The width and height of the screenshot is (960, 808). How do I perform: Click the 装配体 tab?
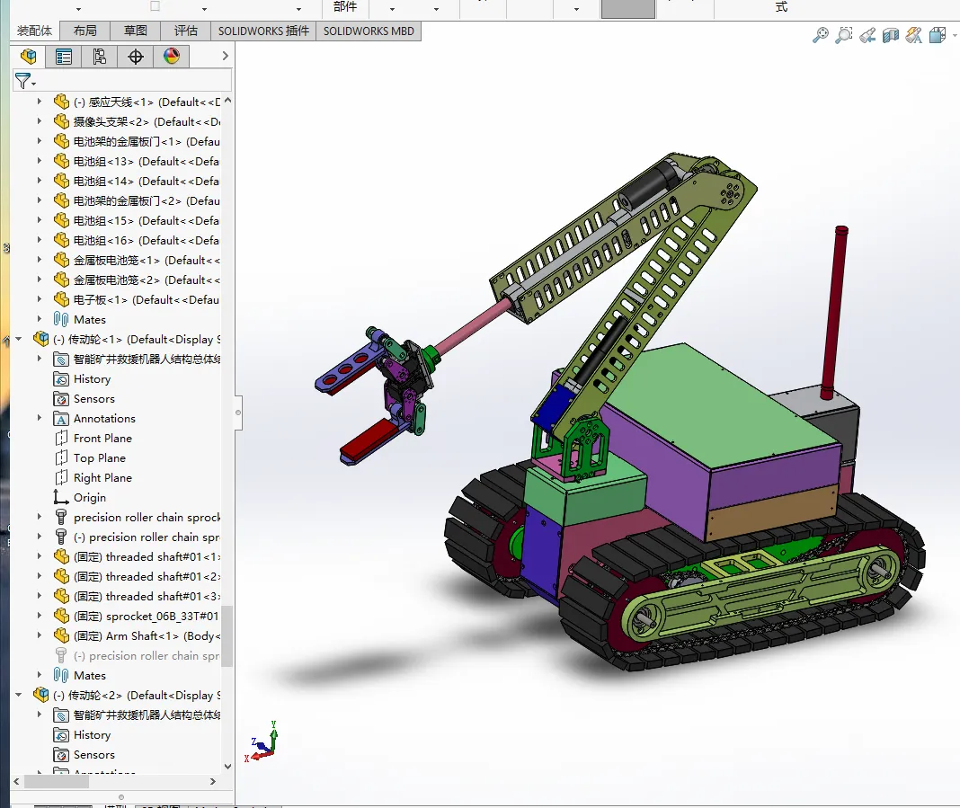(x=33, y=30)
